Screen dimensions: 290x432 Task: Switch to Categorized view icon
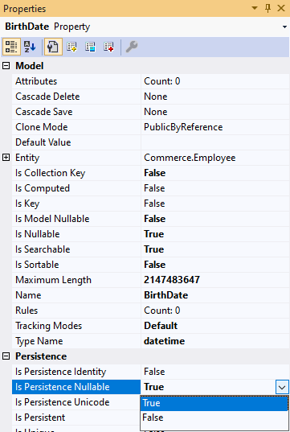(x=11, y=47)
